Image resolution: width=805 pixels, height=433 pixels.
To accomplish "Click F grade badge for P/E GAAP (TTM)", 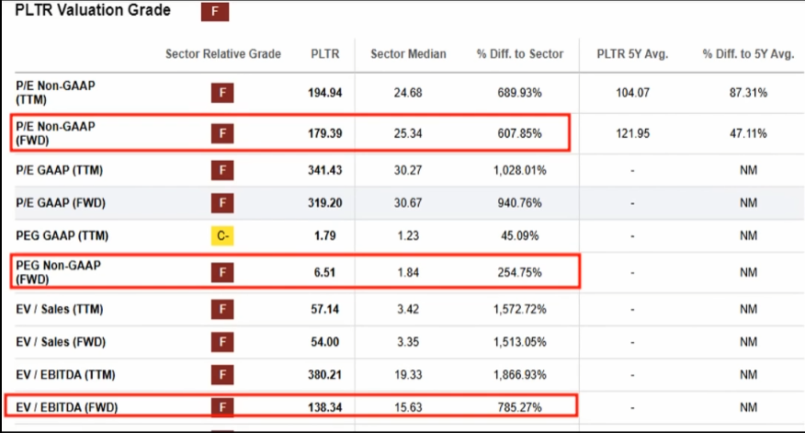I will 221,170.
